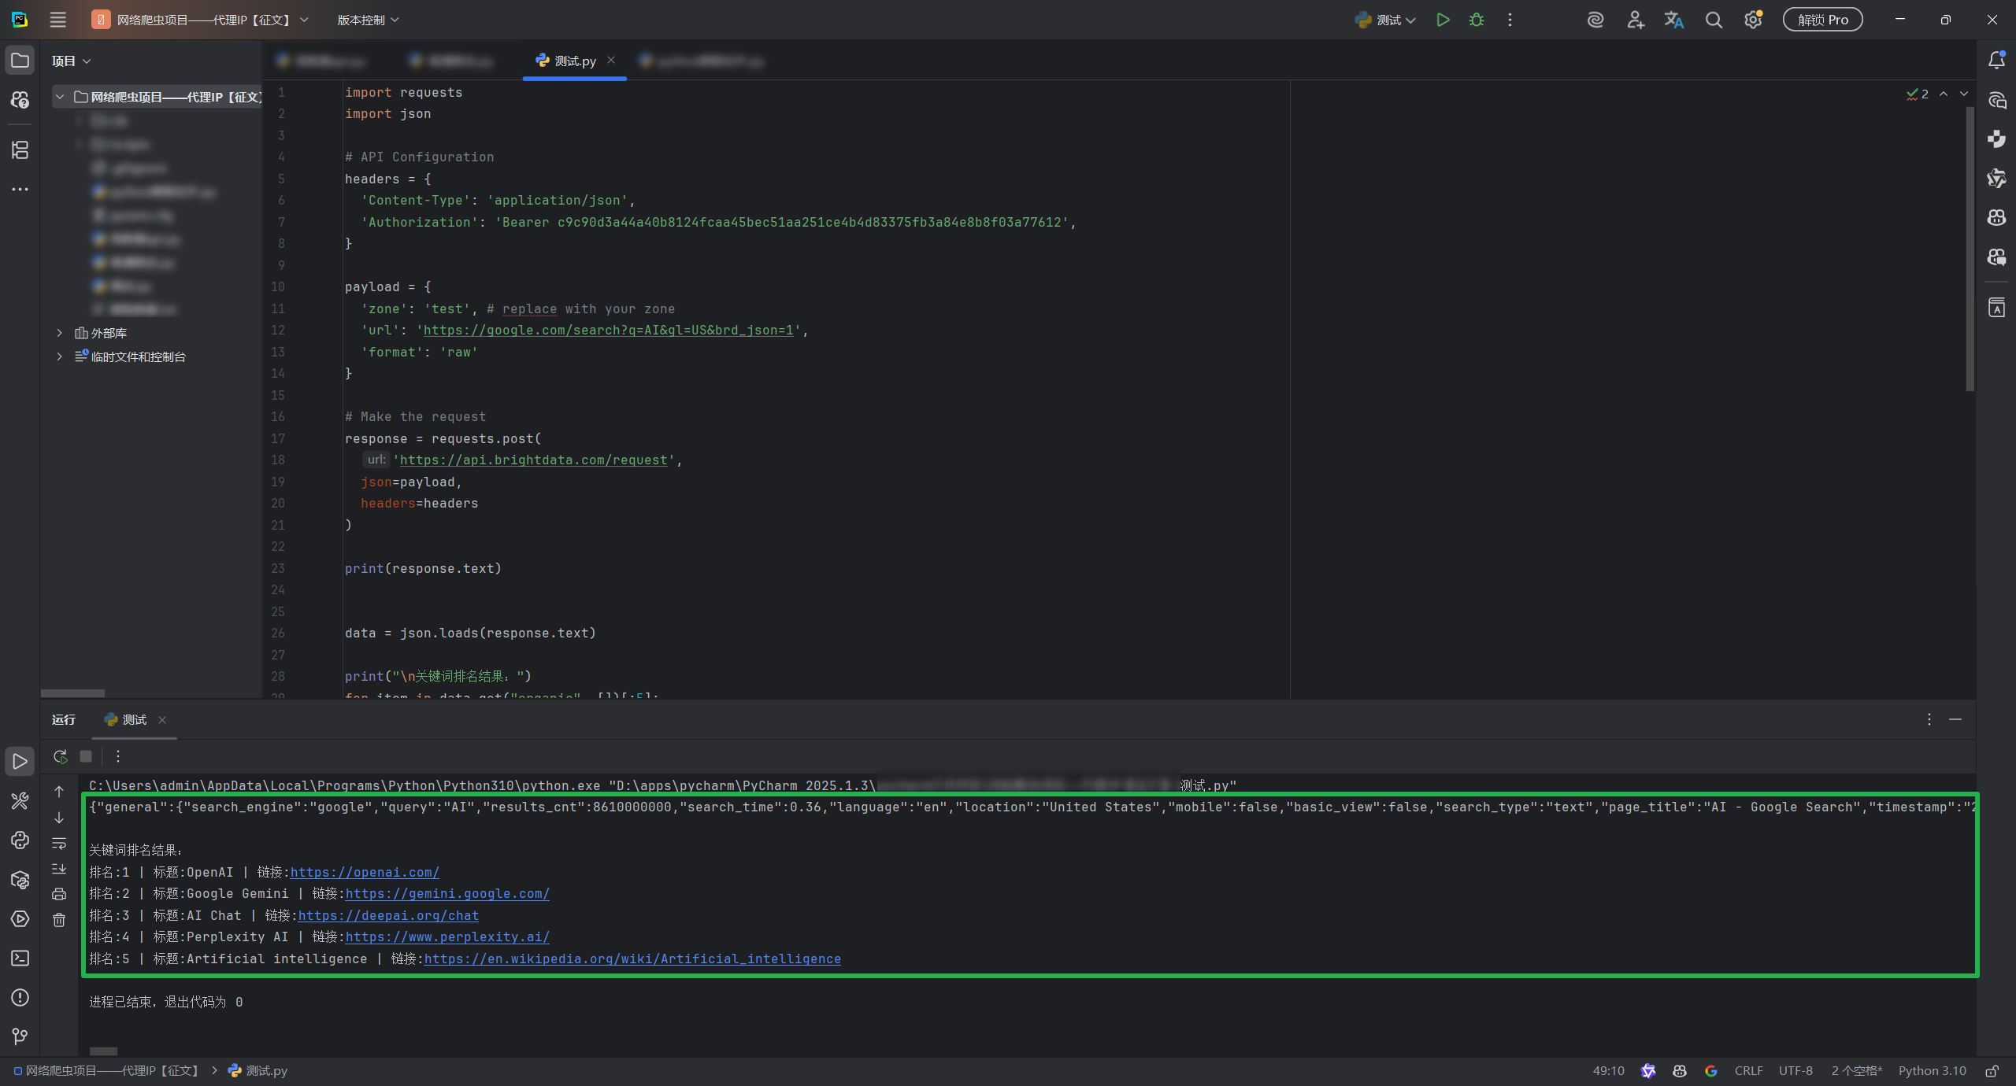This screenshot has width=2016, height=1086.
Task: Open the Python Packages tool window
Action: tap(20, 880)
